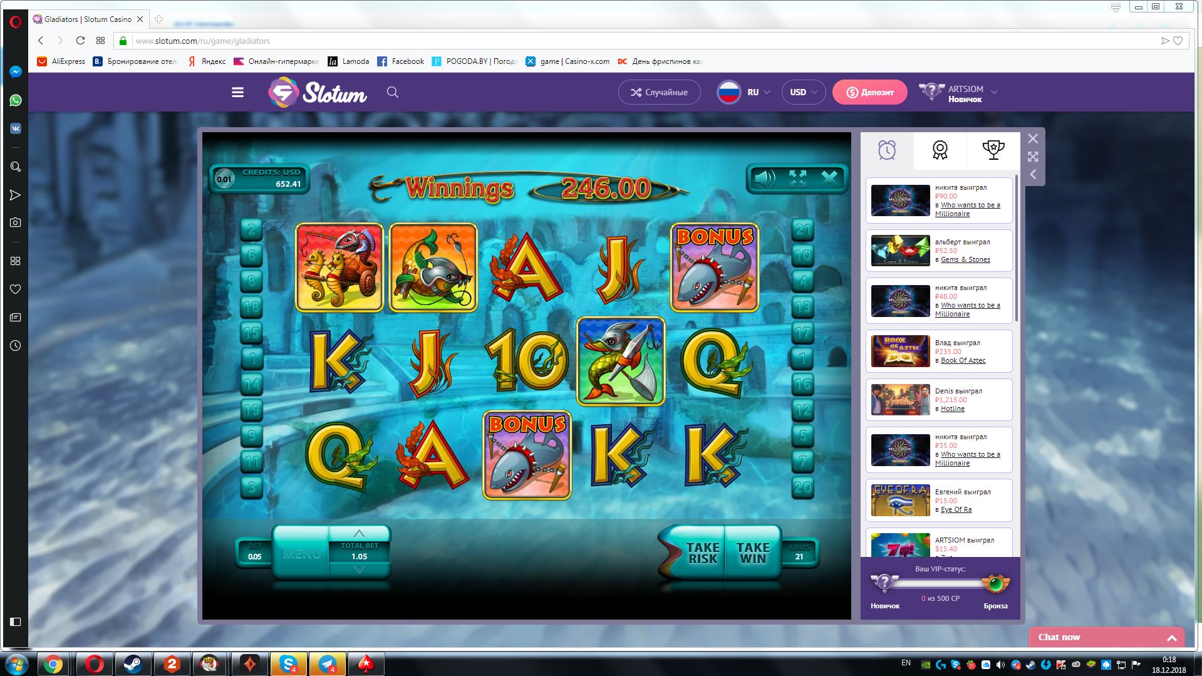
Task: Open the Slotum site search
Action: click(393, 92)
